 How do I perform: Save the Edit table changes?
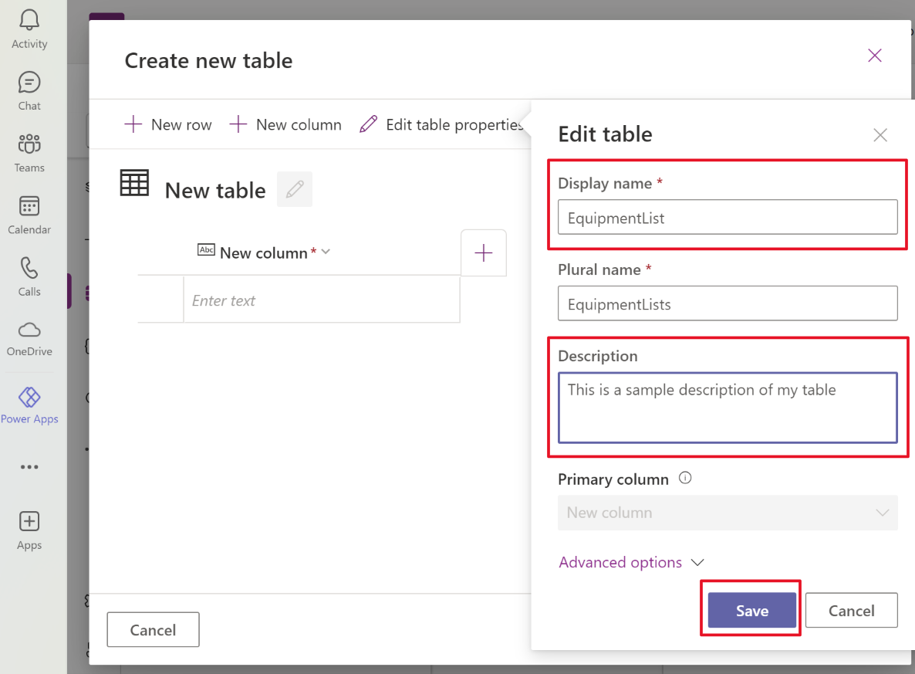tap(751, 611)
